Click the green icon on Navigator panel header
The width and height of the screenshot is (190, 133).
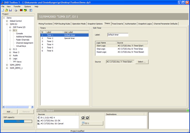[x=188, y=111]
